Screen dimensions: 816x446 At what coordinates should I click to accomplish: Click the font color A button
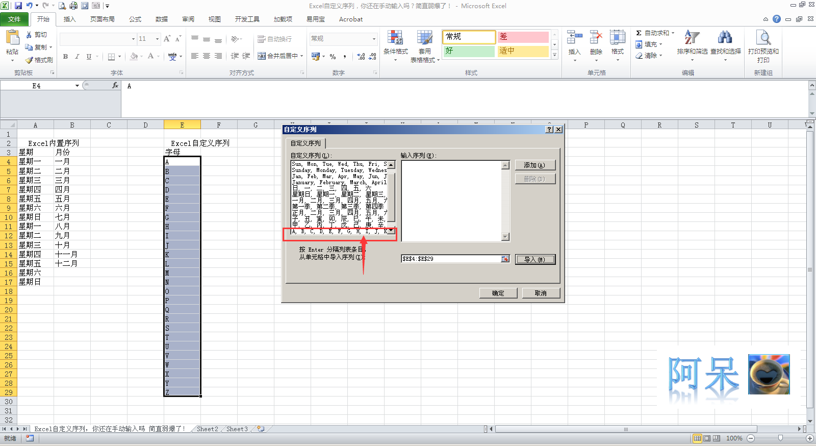pyautogui.click(x=151, y=57)
